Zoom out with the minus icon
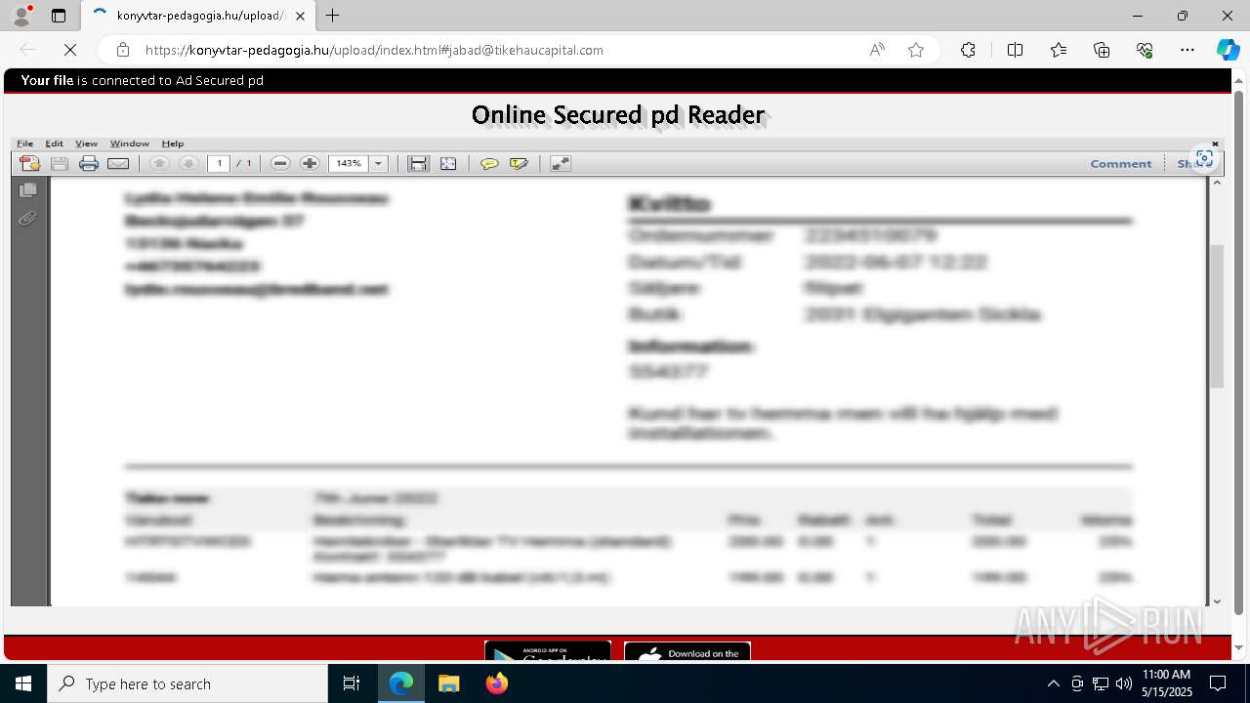This screenshot has width=1250, height=703. point(280,164)
